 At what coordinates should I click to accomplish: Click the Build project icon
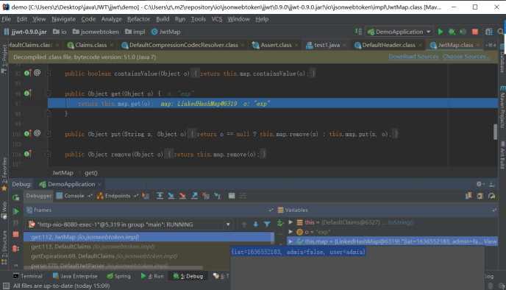pyautogui.click(x=358, y=32)
